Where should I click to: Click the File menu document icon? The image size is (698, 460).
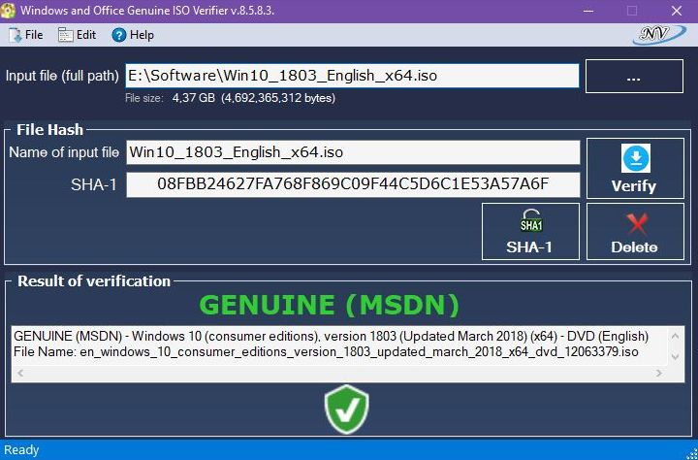pyautogui.click(x=16, y=35)
